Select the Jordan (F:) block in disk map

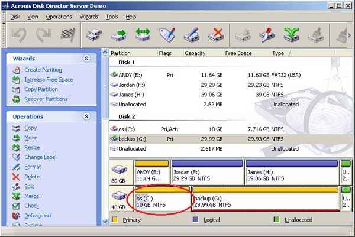point(207,175)
